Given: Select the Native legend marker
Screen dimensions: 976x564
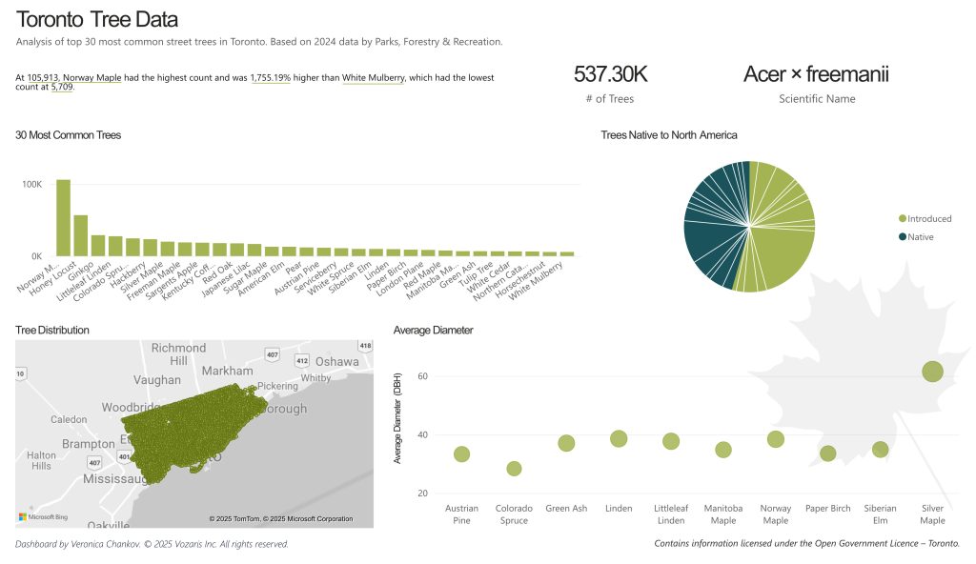Looking at the screenshot, I should click(901, 236).
